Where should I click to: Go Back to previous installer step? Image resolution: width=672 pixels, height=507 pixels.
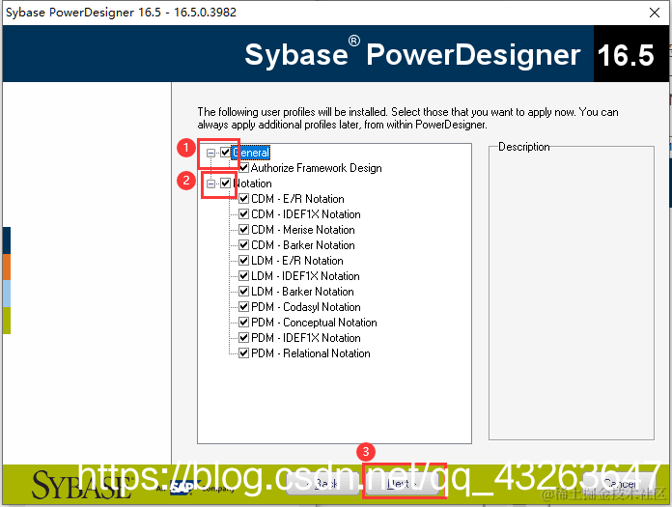pyautogui.click(x=322, y=484)
